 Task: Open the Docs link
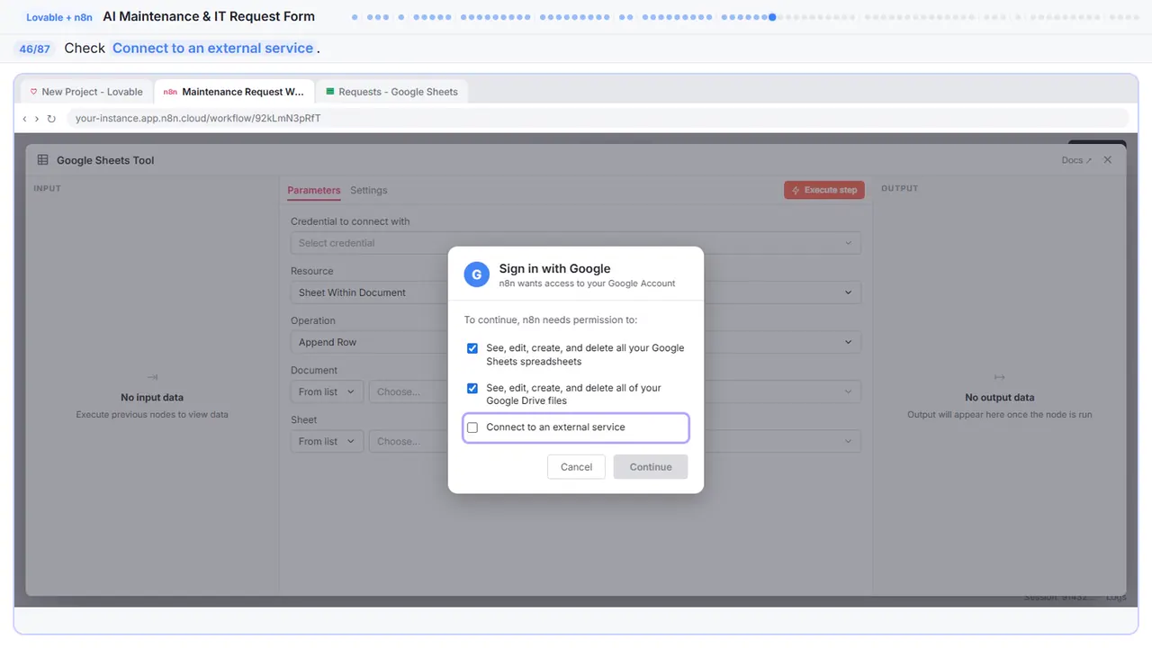tap(1076, 160)
